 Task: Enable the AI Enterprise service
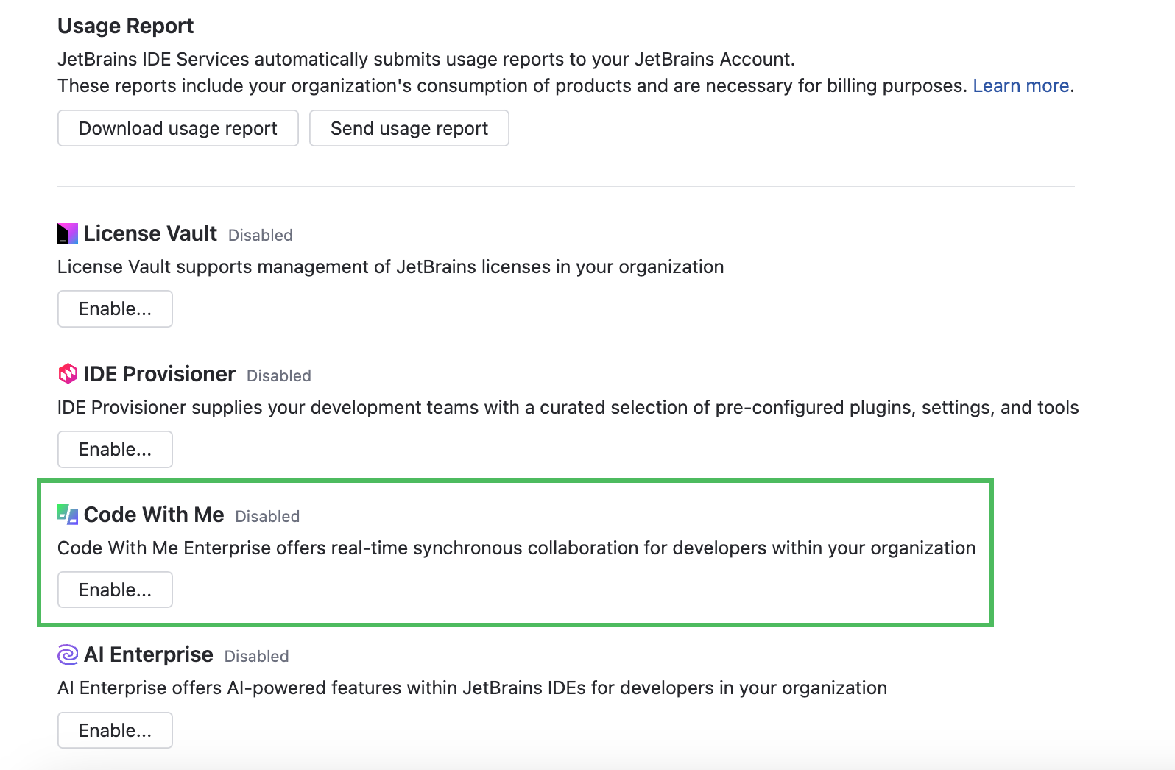click(x=115, y=730)
